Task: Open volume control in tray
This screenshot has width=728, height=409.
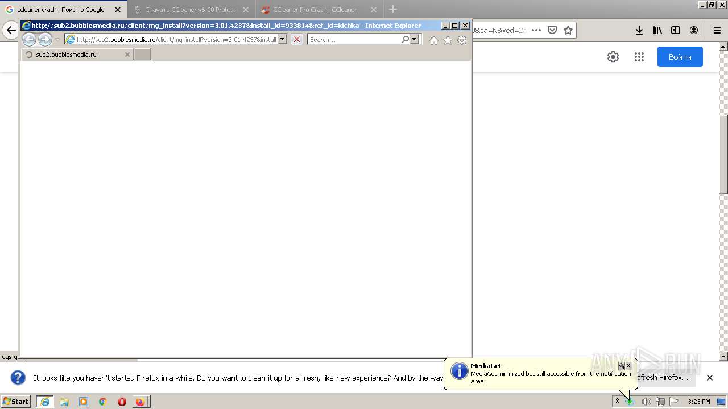Action: pos(646,402)
